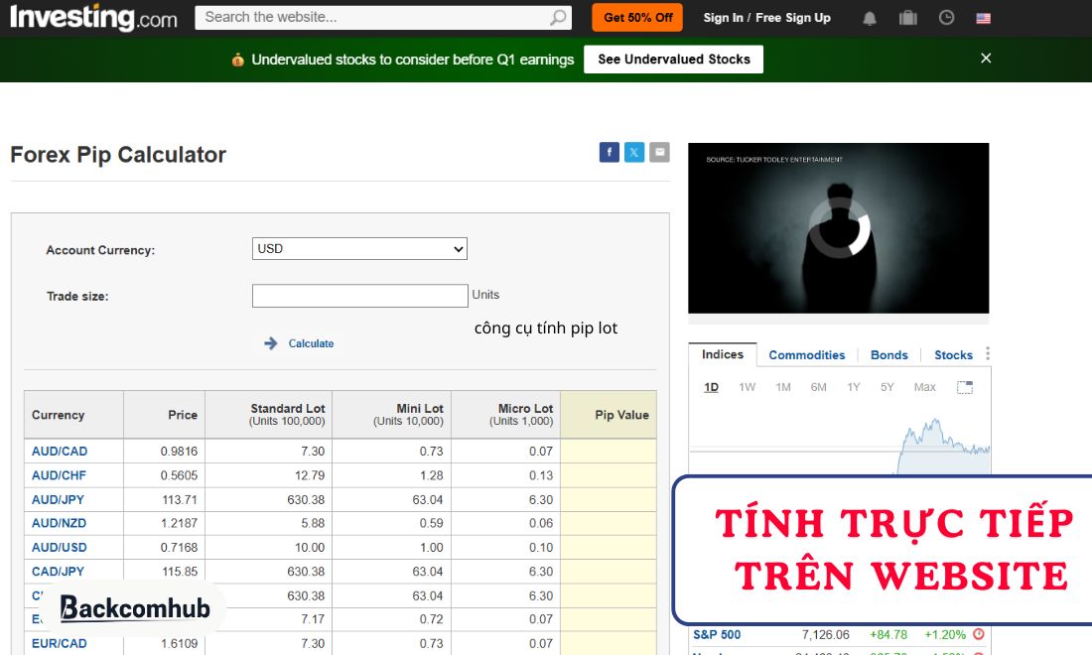Open the Account Currency USD dropdown
1092x655 pixels.
click(359, 248)
